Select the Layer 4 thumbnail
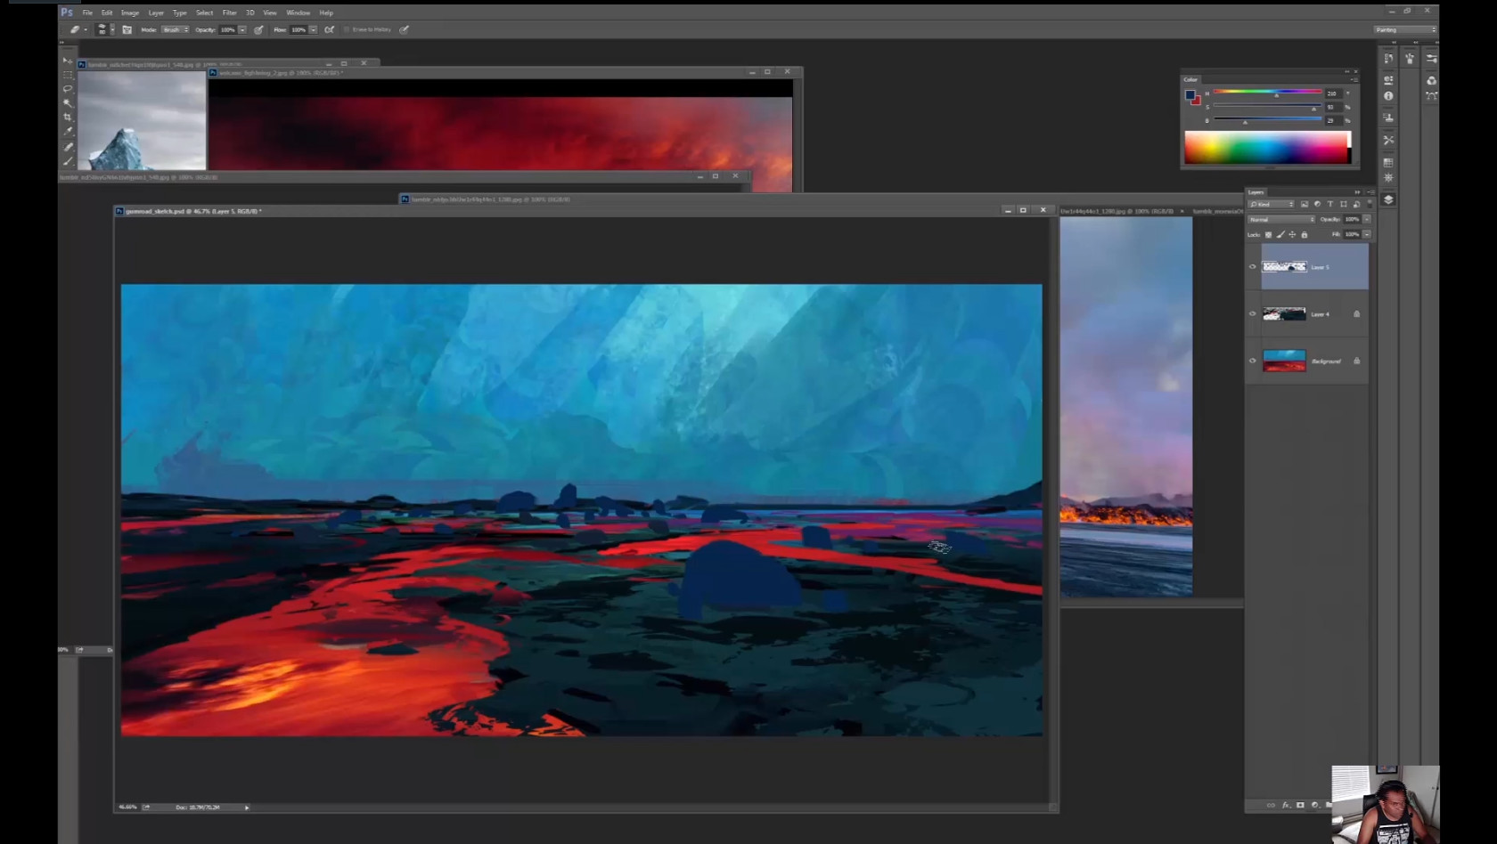1497x844 pixels. click(1284, 313)
